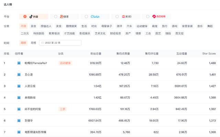Filter by the 二次元 category
Screen dimensions: 220x137
(x=25, y=33)
